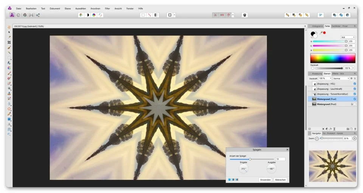The height and width of the screenshot is (193, 363).
Task: Switch to the Effekte tab
Action: 335,74
